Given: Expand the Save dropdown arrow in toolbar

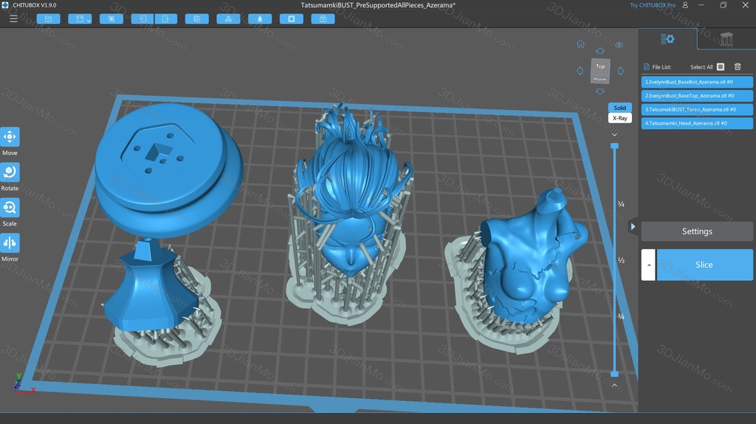Looking at the screenshot, I should coord(89,20).
